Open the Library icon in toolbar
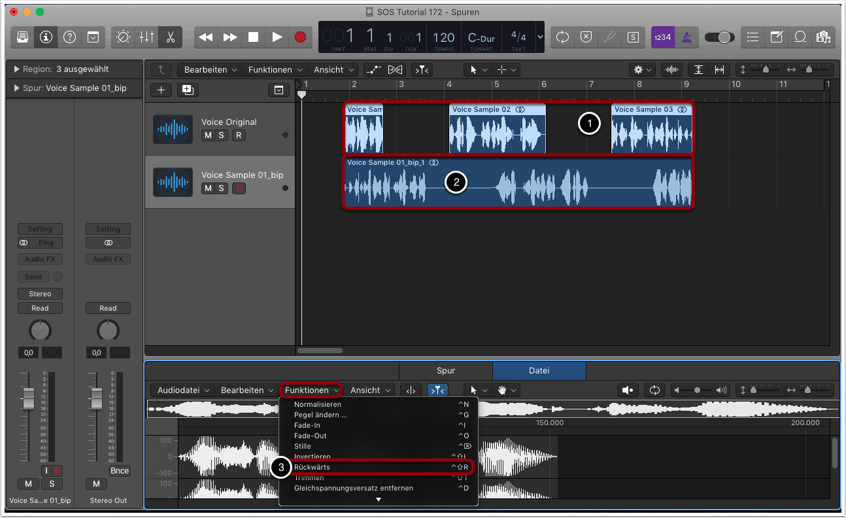The width and height of the screenshot is (846, 518). pos(22,37)
